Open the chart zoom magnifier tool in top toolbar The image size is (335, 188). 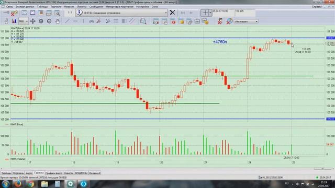(x=57, y=13)
